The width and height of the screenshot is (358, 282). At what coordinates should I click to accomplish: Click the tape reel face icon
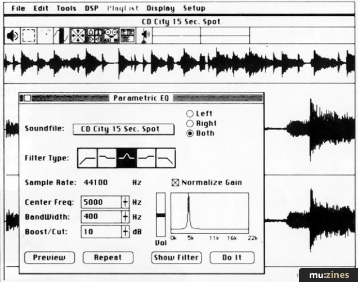(111, 35)
